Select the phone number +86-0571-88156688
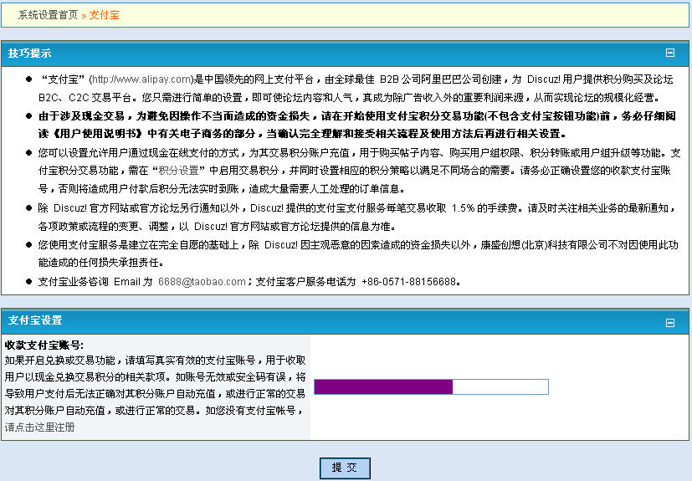The image size is (692, 481). click(x=408, y=282)
